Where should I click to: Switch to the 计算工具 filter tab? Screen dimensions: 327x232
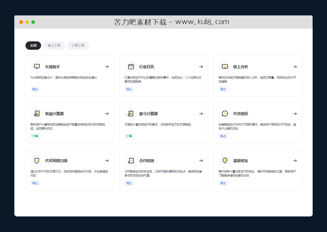click(78, 45)
